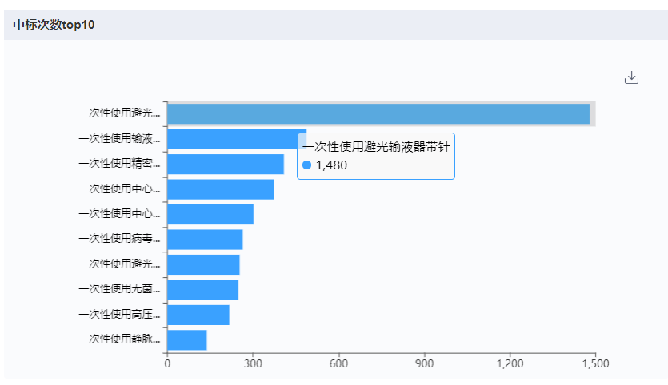Click the x-axis tick value 1,200
The width and height of the screenshot is (668, 385).
pos(510,363)
